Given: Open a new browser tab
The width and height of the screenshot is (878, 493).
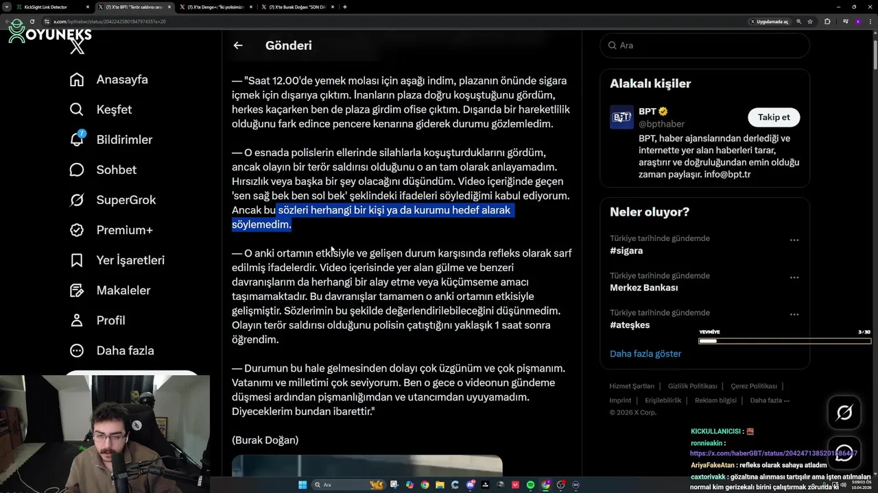Looking at the screenshot, I should (345, 7).
